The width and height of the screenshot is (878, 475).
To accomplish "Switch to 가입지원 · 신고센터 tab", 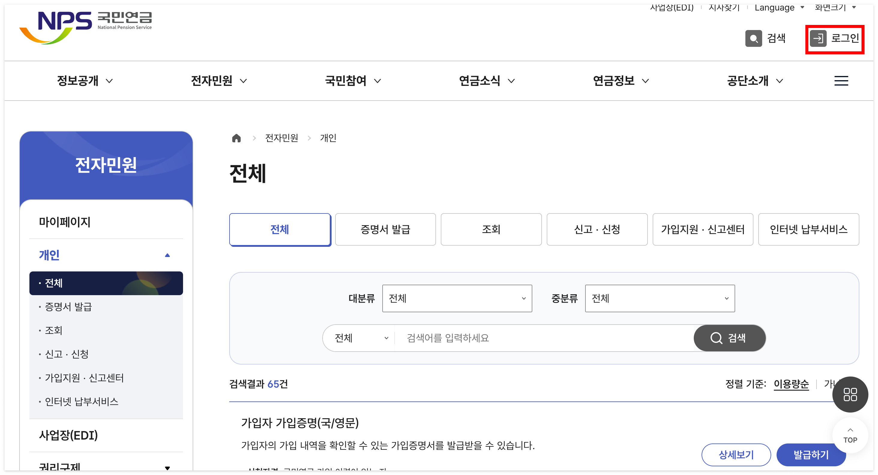I will [x=702, y=229].
